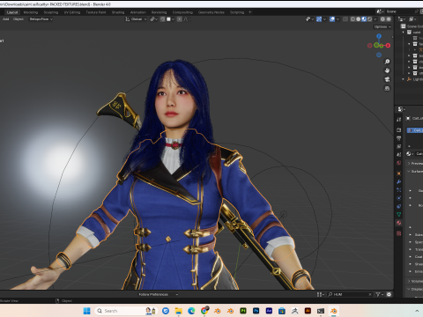Open the Follow Preferences dropdown
This screenshot has height=317, width=423.
(159, 294)
